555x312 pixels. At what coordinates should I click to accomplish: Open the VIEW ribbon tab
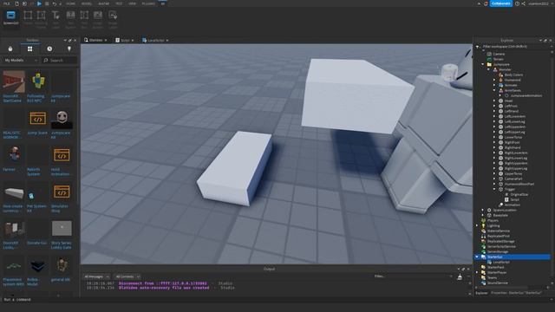point(132,3)
